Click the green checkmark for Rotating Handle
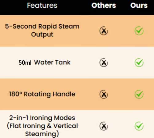The image size is (154, 138). [139, 94]
